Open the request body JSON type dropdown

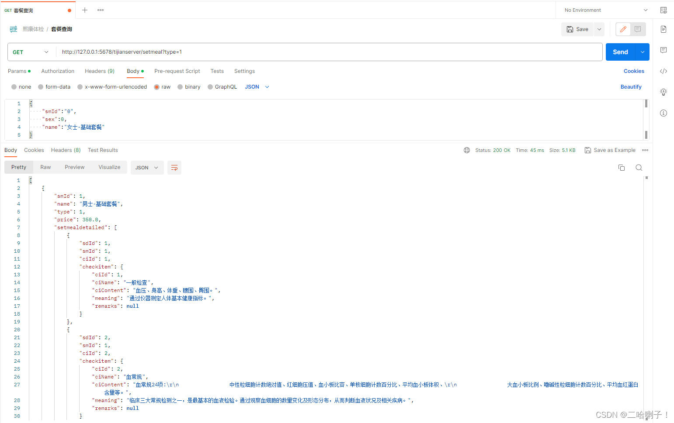tap(257, 87)
